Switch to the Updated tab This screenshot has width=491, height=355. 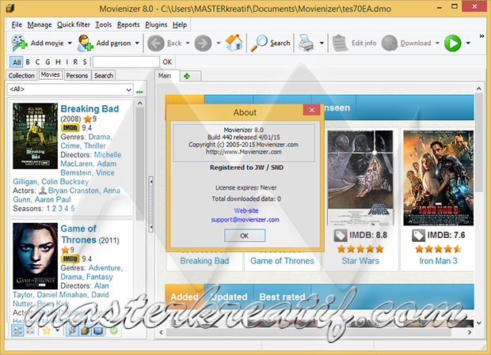pyautogui.click(x=229, y=296)
